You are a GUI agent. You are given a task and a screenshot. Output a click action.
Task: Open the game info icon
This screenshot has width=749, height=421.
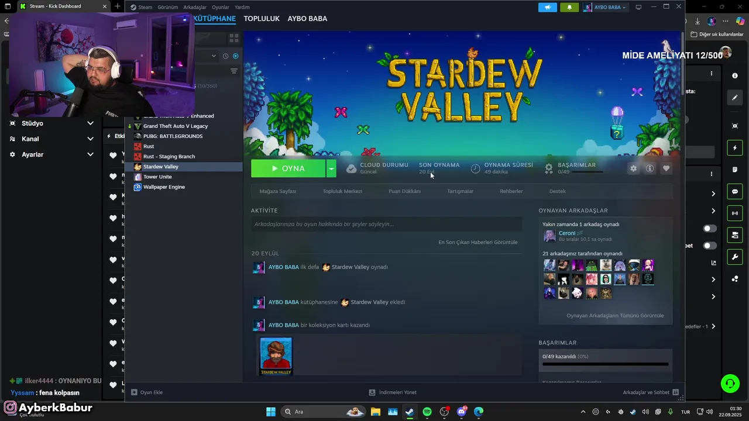650,168
